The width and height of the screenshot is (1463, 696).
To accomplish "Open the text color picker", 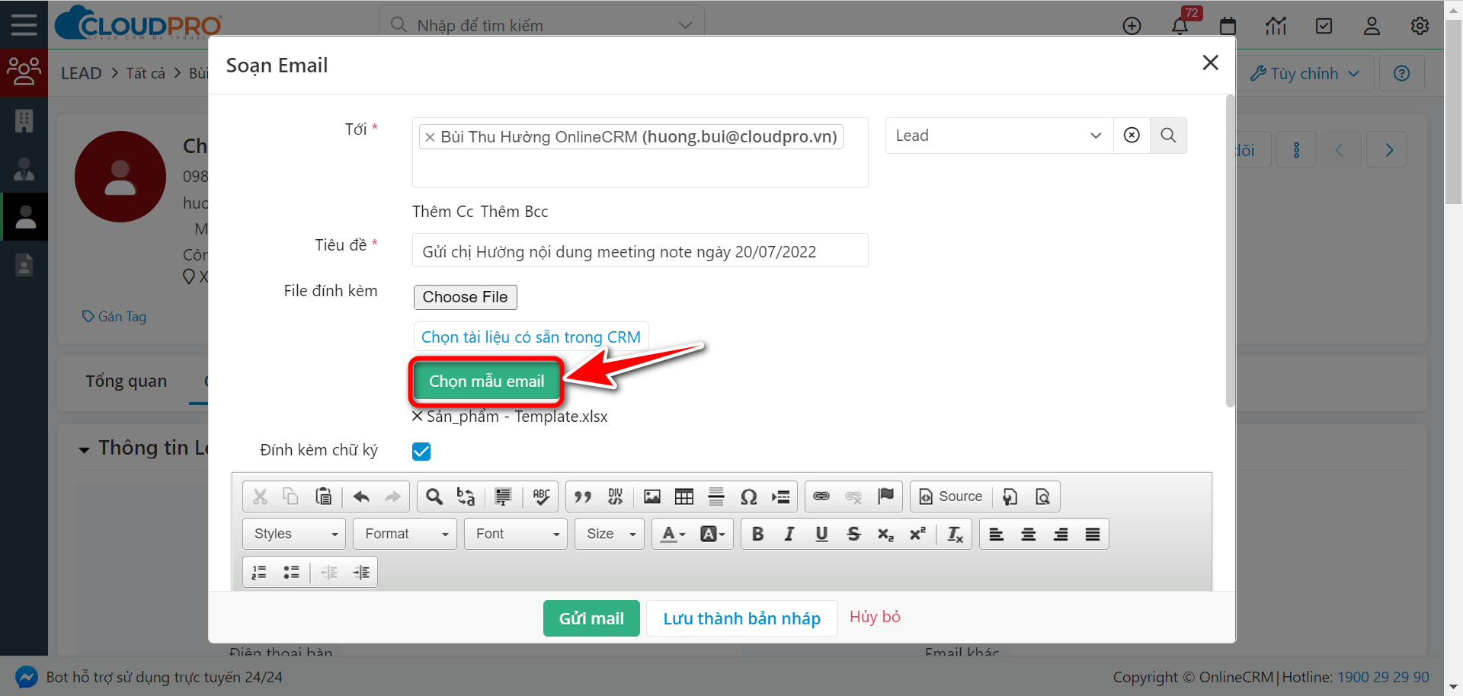I will pos(673,534).
